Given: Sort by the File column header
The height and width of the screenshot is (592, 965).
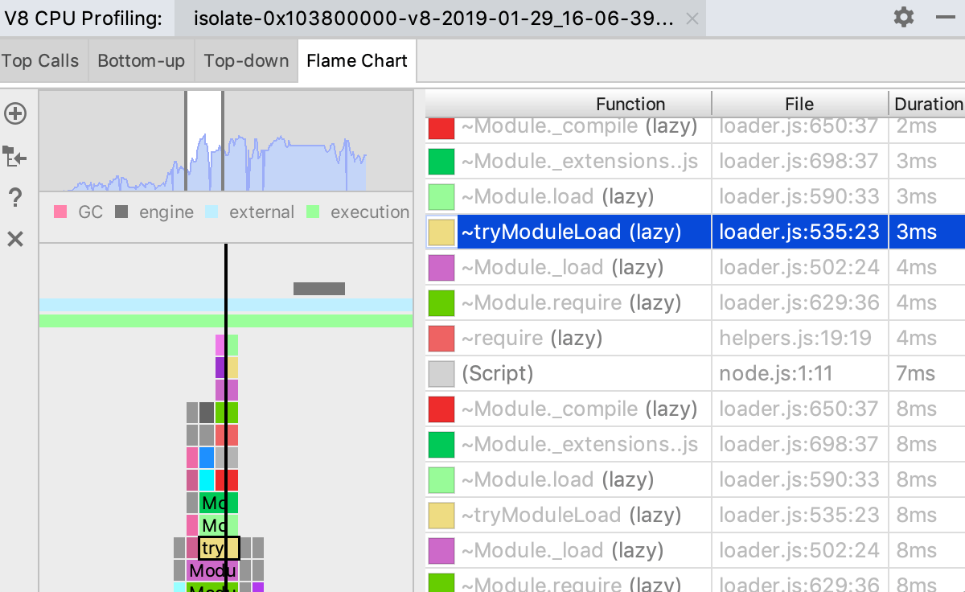Looking at the screenshot, I should (799, 104).
